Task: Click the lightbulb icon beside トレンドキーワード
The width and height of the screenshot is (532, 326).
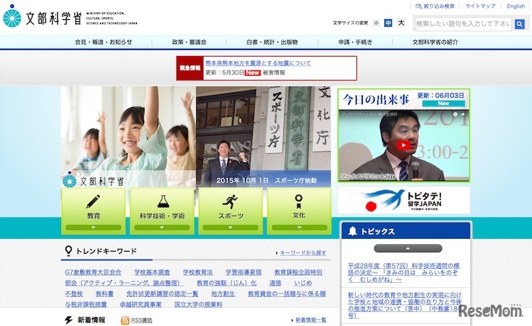Action: tap(68, 251)
